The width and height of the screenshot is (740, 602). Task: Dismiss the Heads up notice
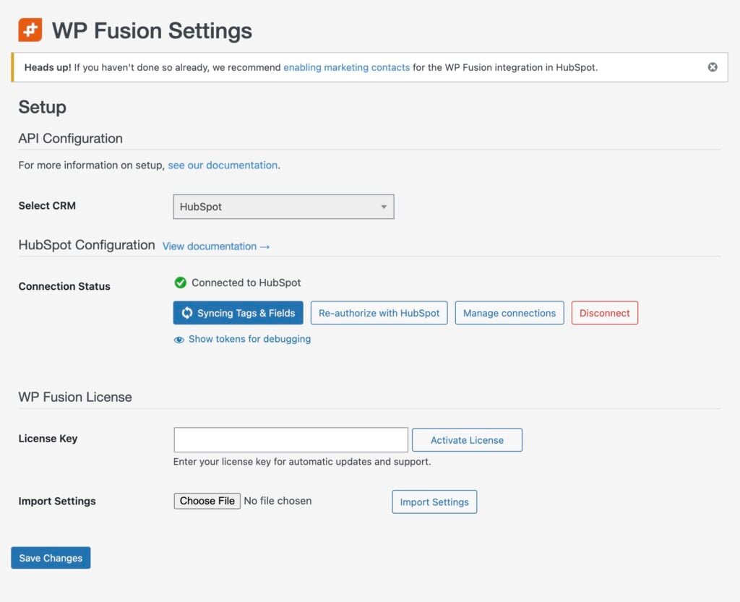(x=713, y=67)
